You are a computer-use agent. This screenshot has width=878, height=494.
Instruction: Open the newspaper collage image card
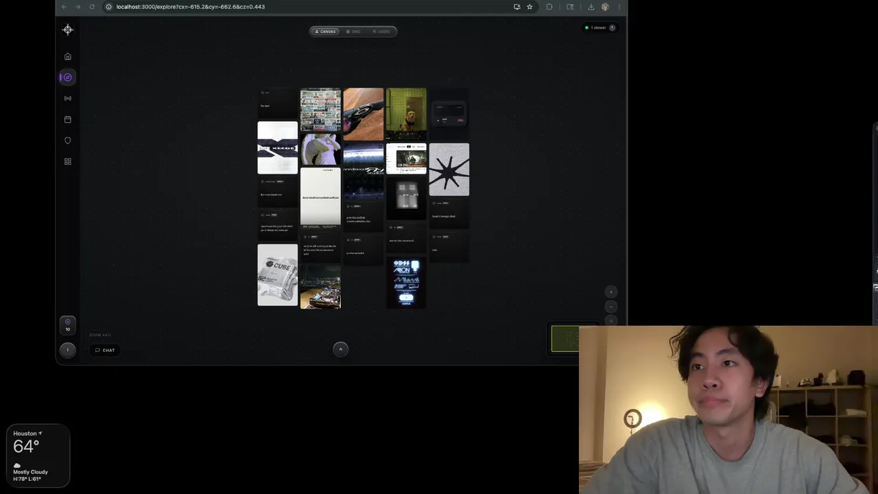(320, 110)
